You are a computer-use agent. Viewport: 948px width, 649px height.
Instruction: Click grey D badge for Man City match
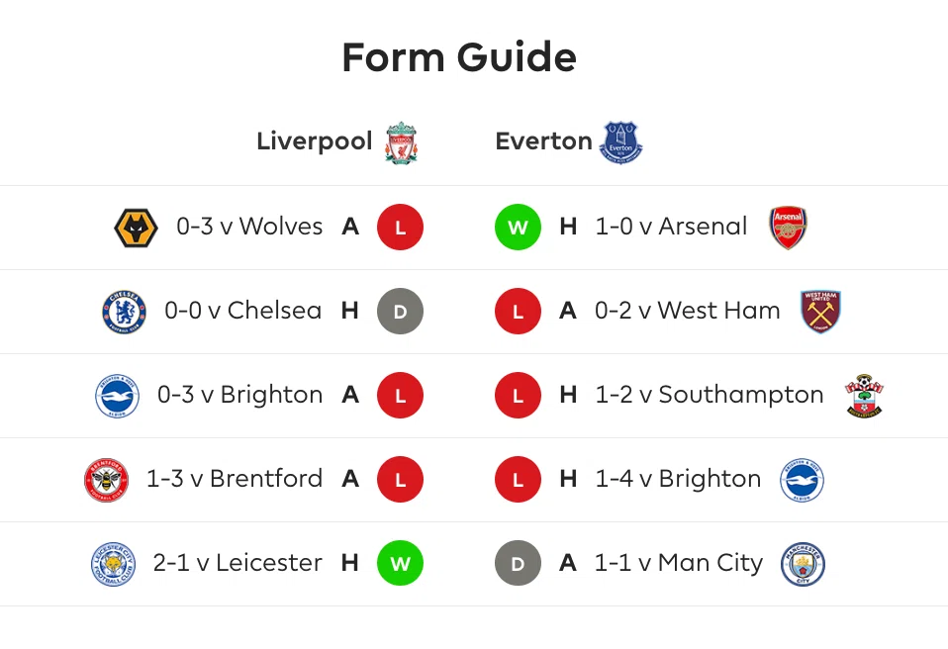click(518, 564)
